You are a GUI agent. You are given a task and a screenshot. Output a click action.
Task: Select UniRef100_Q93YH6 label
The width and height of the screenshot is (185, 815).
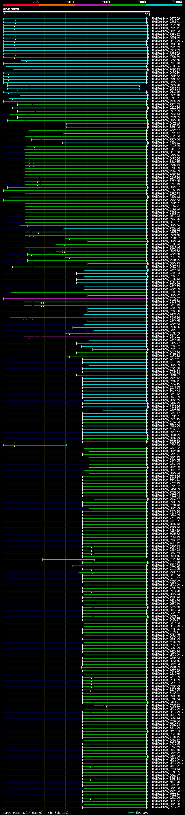click(x=166, y=327)
